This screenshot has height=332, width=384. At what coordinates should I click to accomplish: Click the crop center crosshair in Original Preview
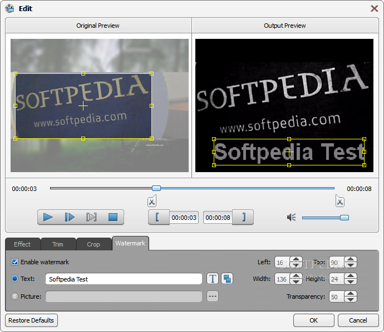[83, 106]
